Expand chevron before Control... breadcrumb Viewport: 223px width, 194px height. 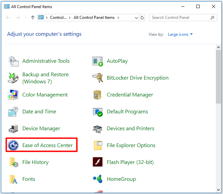coord(47,18)
